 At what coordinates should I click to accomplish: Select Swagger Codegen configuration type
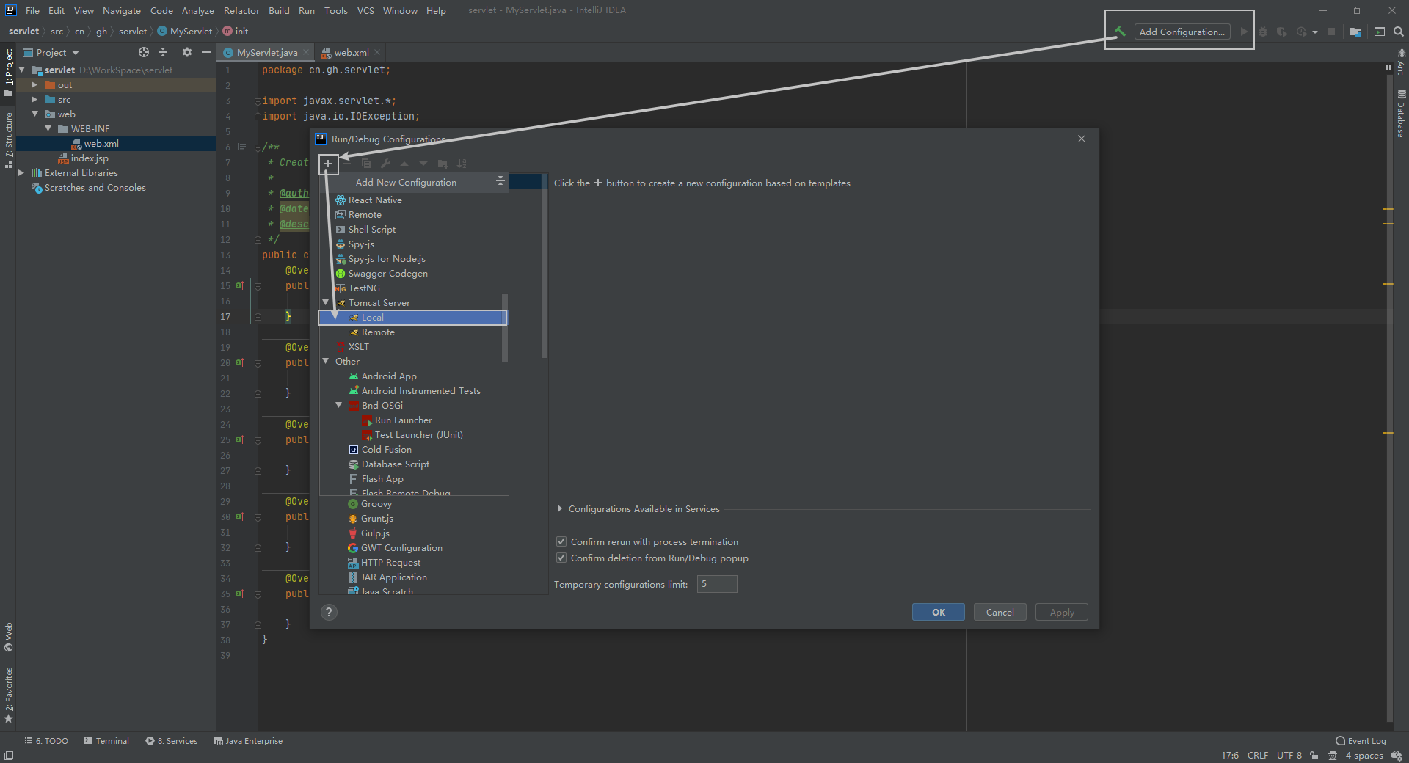click(412, 273)
